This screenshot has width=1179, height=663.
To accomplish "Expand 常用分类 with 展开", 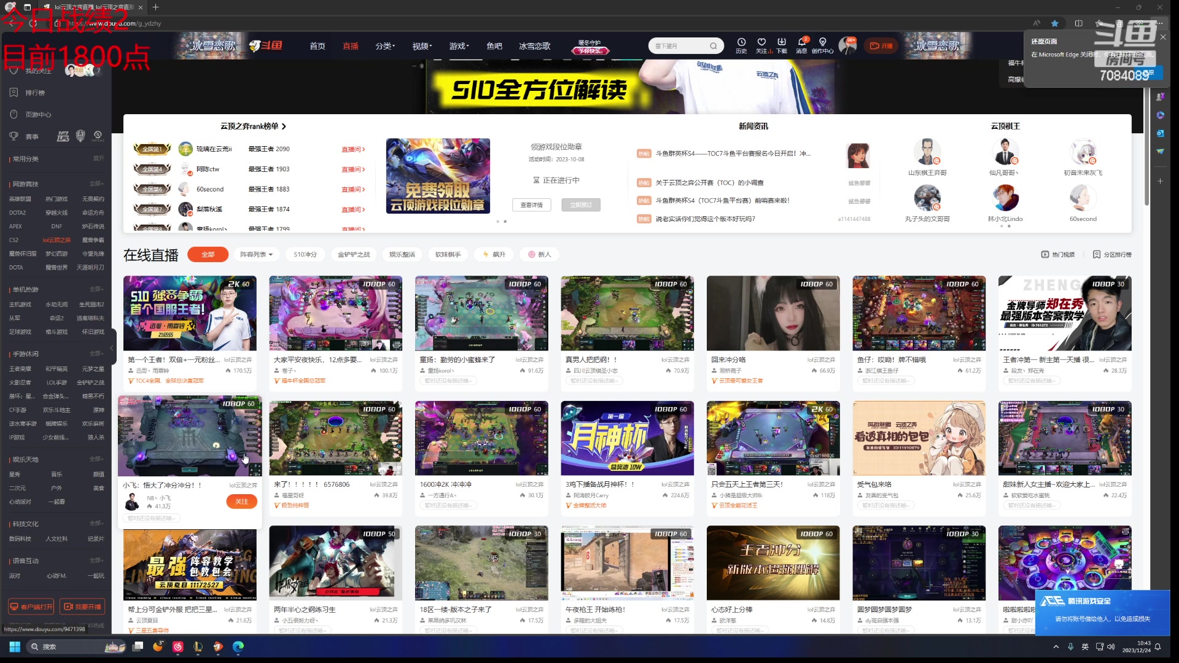I will tap(98, 158).
